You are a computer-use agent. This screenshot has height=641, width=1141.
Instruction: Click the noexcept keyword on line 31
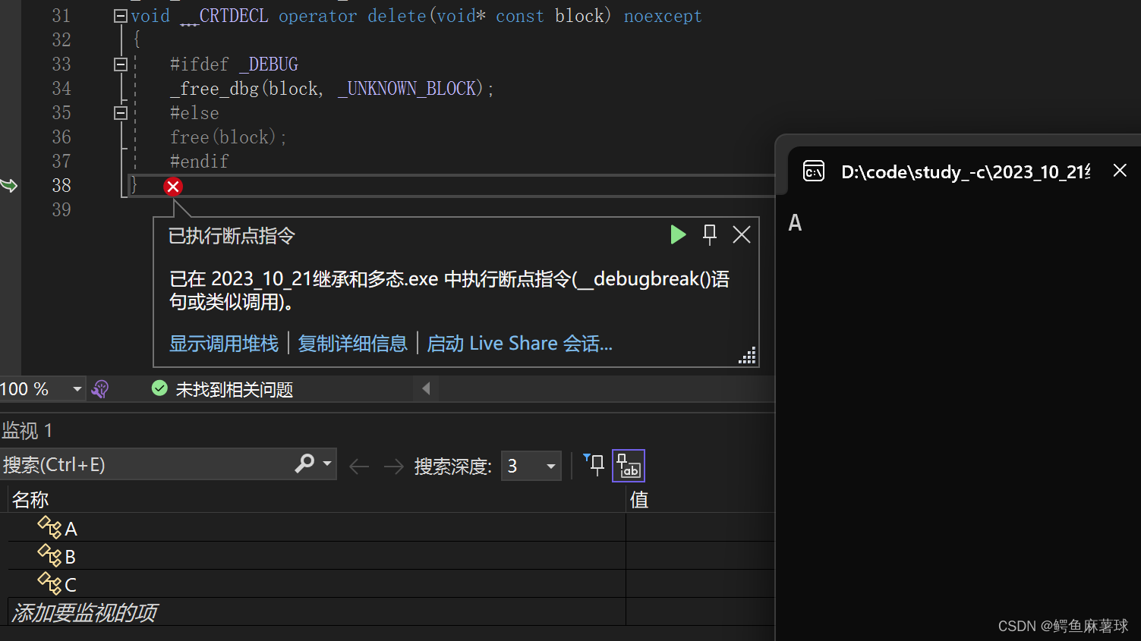(x=663, y=16)
